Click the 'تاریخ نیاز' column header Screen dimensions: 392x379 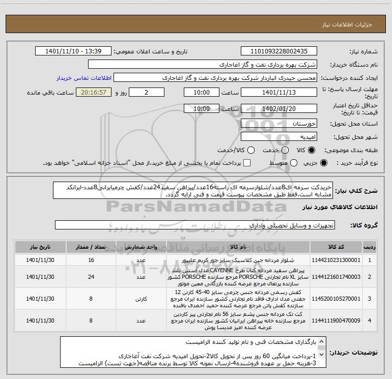40,247
